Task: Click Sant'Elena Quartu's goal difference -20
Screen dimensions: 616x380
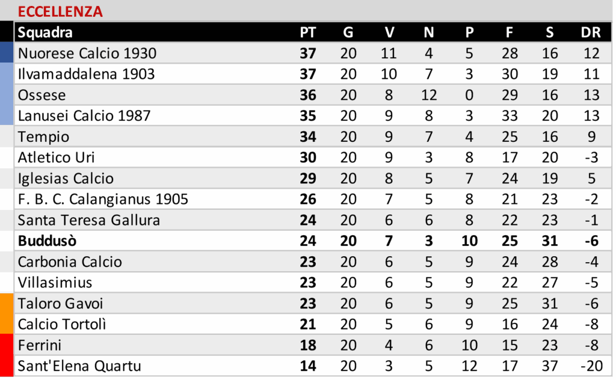Action: (x=591, y=366)
